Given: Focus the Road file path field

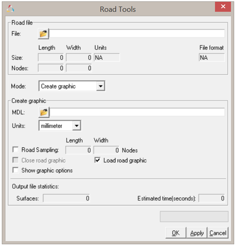Looking at the screenshot, I should 137,34.
